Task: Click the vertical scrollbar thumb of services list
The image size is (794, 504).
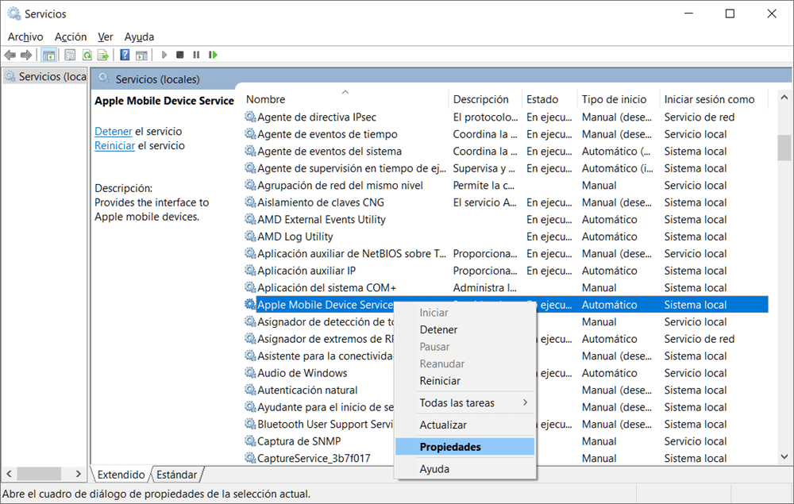Action: point(784,148)
